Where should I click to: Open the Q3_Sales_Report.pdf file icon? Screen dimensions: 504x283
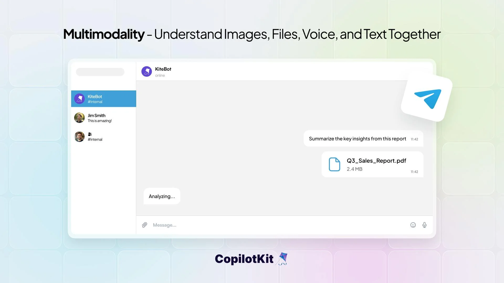[334, 164]
